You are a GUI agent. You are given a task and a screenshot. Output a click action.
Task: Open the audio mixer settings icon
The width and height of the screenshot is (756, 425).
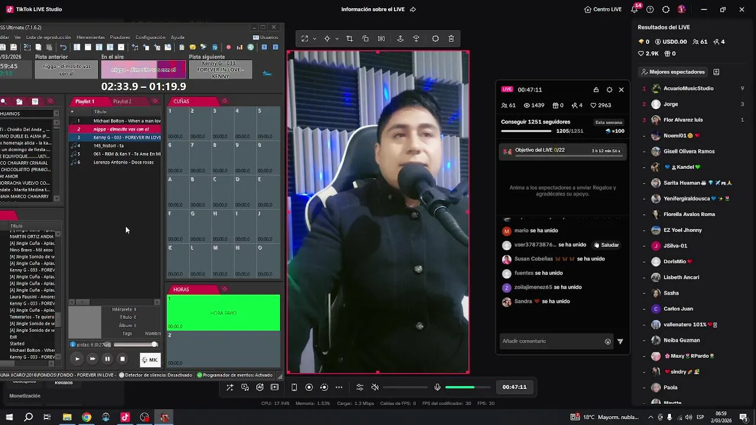[359, 387]
